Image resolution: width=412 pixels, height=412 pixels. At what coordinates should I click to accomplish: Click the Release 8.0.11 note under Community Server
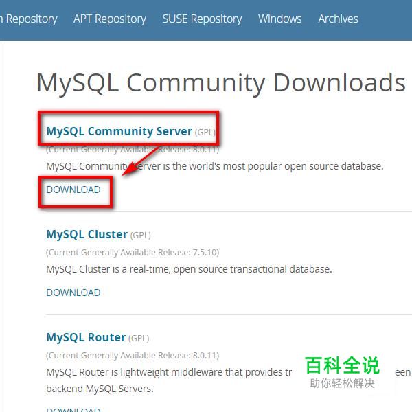tap(133, 150)
